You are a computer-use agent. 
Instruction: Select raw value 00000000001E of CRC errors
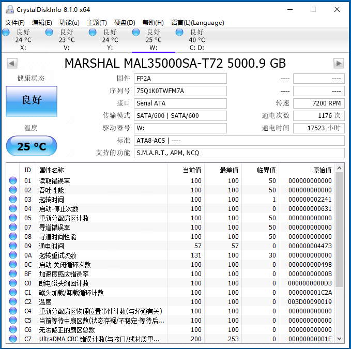click(310, 339)
